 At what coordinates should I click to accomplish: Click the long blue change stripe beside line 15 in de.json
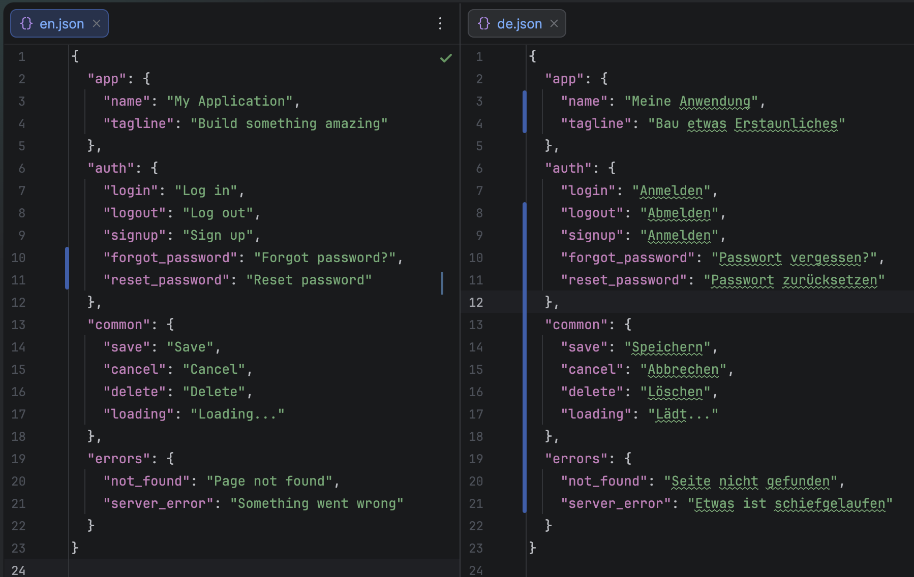[525, 369]
